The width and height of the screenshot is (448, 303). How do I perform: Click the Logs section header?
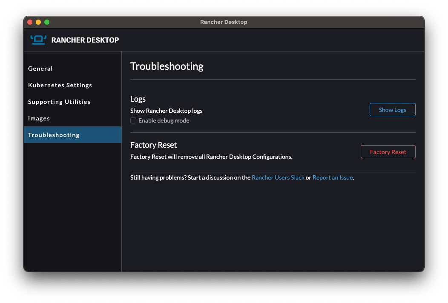point(138,99)
